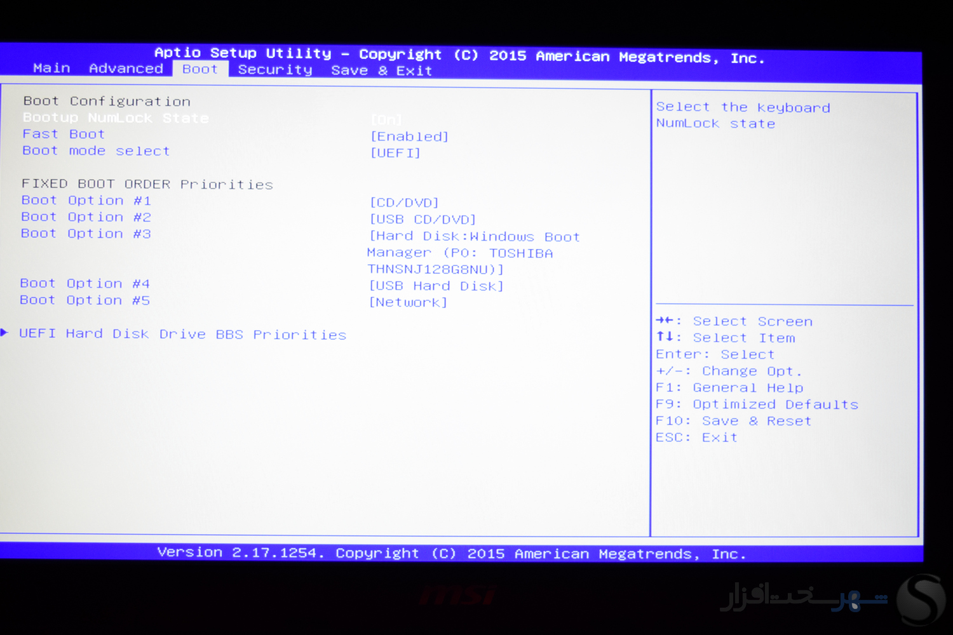This screenshot has width=953, height=635.
Task: Open the [Network] boot value
Action: click(408, 302)
